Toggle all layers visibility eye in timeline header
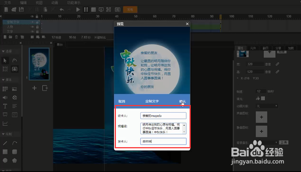This screenshot has width=301, height=172. [x=32, y=17]
